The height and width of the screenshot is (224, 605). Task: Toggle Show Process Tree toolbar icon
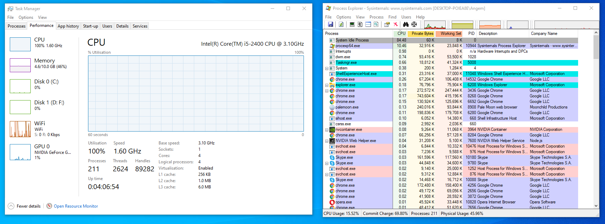pos(360,24)
